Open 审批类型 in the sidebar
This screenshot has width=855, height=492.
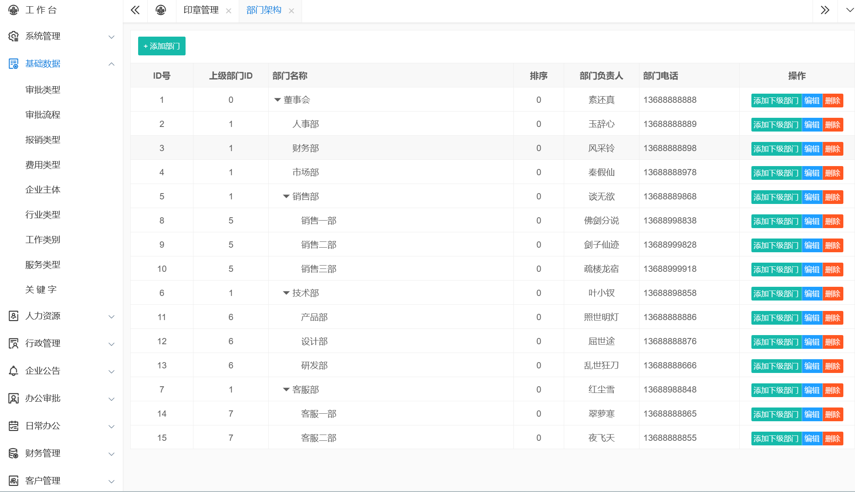click(x=43, y=90)
